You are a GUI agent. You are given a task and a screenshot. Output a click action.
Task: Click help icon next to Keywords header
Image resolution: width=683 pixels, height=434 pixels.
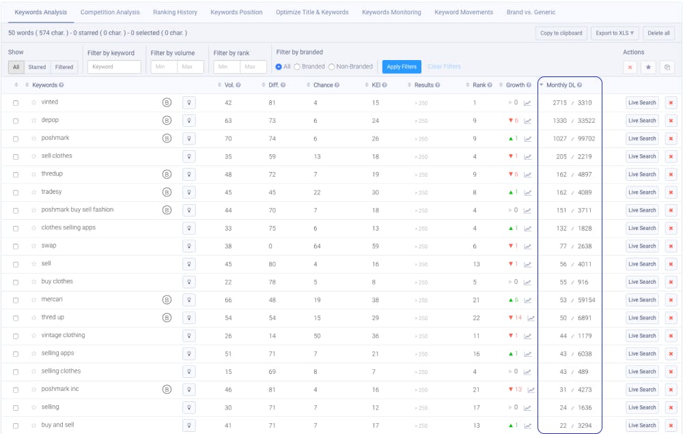(61, 85)
